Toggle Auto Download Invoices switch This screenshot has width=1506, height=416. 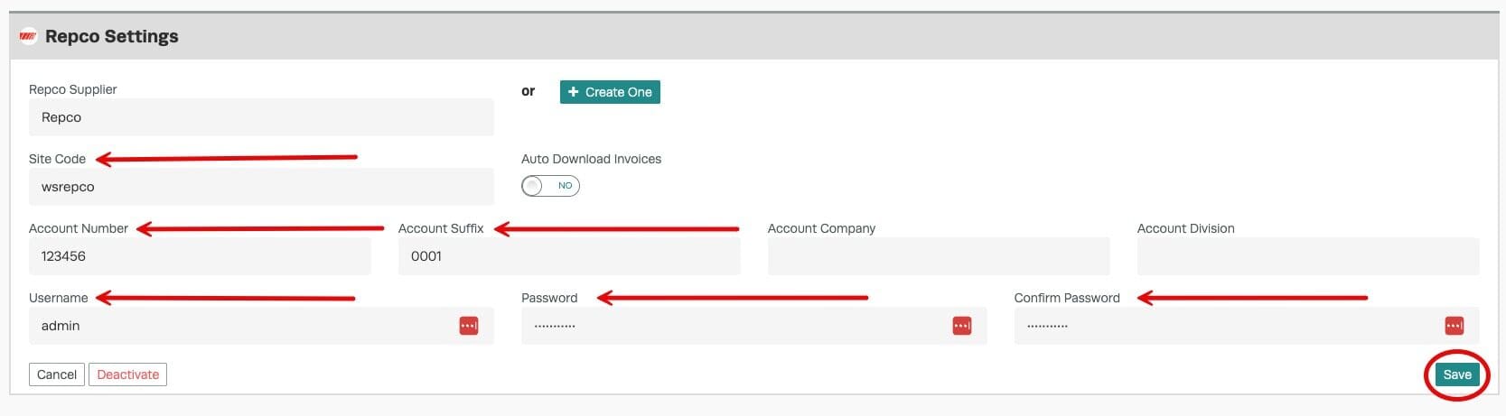pyautogui.click(x=550, y=186)
